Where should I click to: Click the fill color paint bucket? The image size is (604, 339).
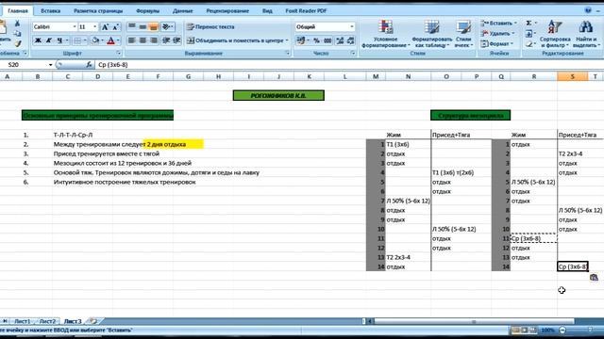[x=95, y=40]
